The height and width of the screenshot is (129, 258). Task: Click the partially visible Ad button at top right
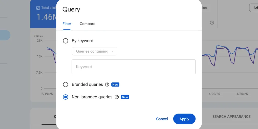(253, 8)
